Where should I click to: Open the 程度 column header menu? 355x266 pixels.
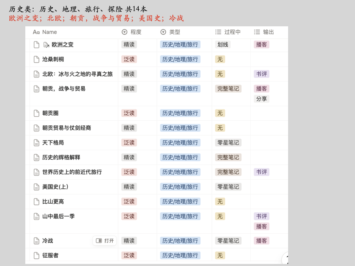pos(132,32)
